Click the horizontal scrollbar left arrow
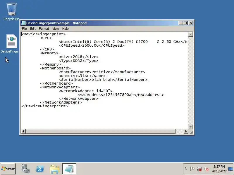234x175 pixels. click(x=23, y=132)
